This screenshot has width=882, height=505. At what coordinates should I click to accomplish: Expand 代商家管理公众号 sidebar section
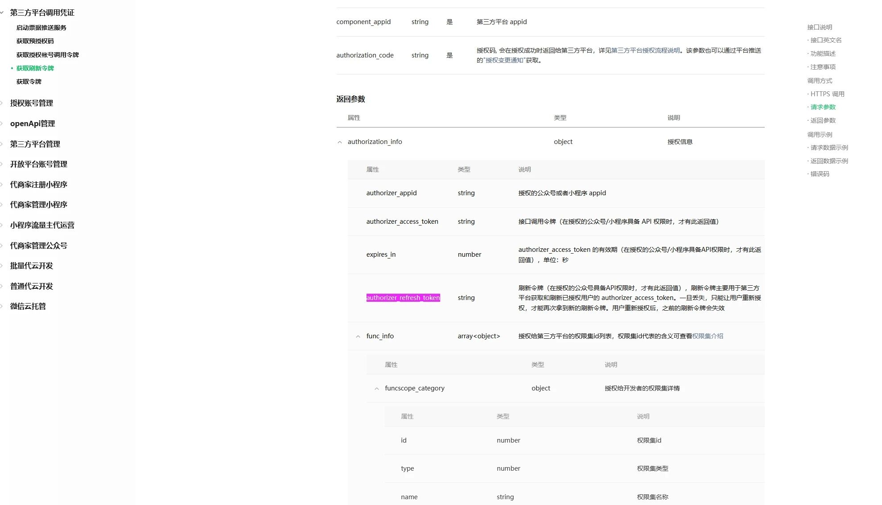tap(38, 246)
